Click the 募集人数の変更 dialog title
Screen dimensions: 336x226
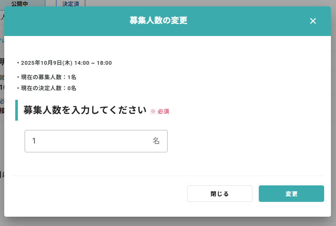tap(158, 21)
